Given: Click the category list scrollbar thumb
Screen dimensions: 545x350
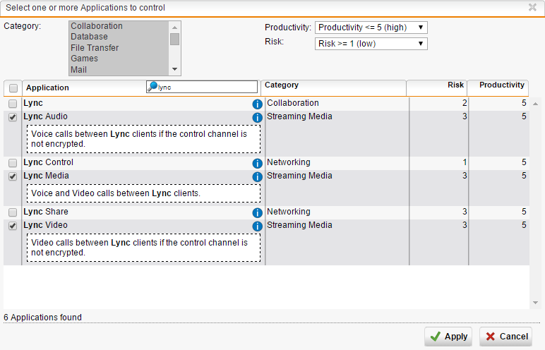Looking at the screenshot, I should coord(174,40).
